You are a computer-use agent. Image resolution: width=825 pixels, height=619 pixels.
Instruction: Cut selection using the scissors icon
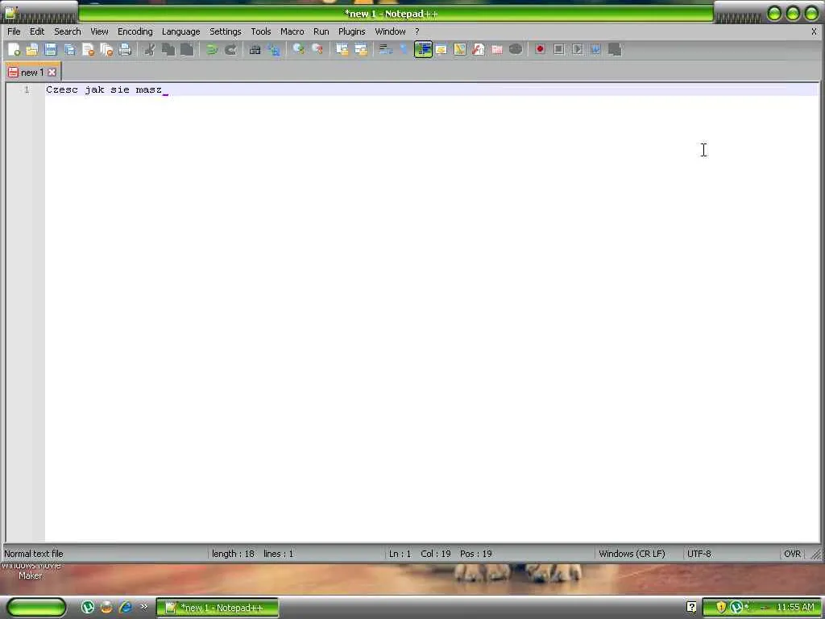150,49
